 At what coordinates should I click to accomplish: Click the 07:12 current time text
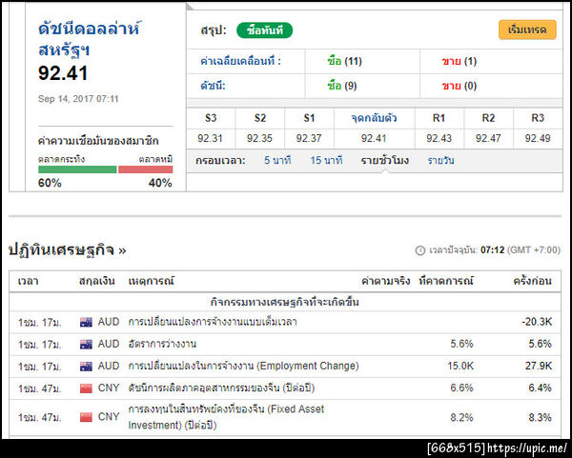[492, 250]
